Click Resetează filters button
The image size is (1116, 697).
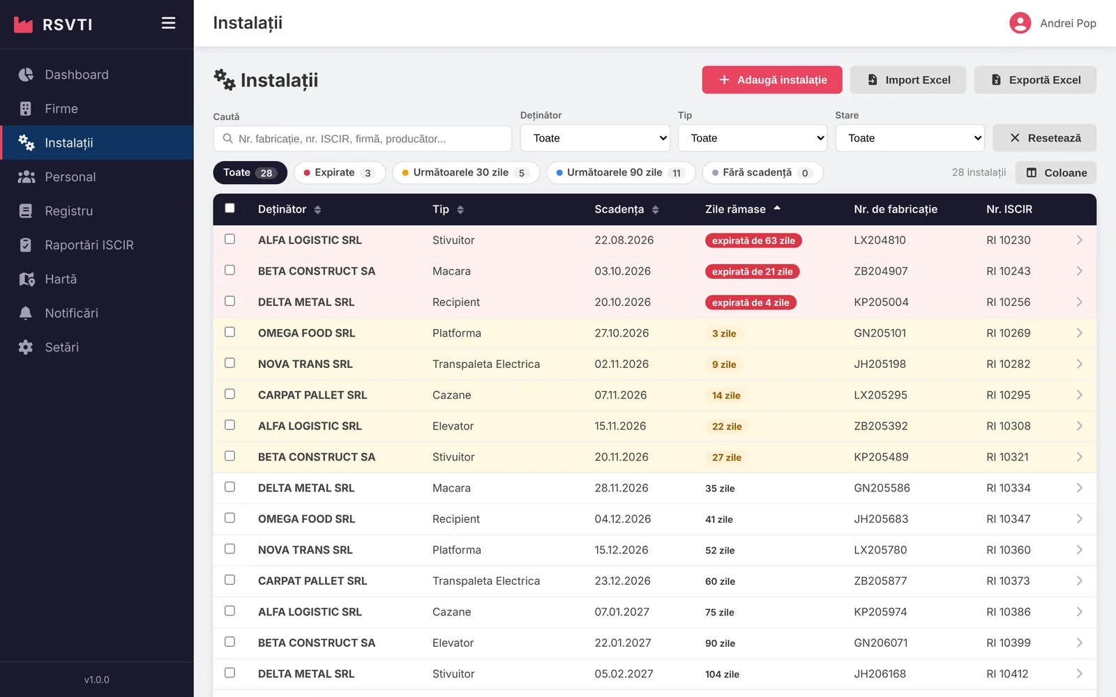(x=1045, y=138)
